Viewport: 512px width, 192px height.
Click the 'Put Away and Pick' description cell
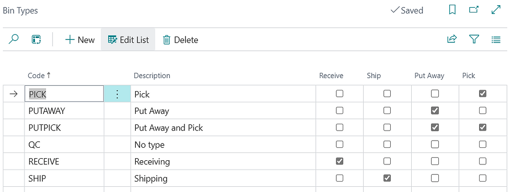pos(224,127)
